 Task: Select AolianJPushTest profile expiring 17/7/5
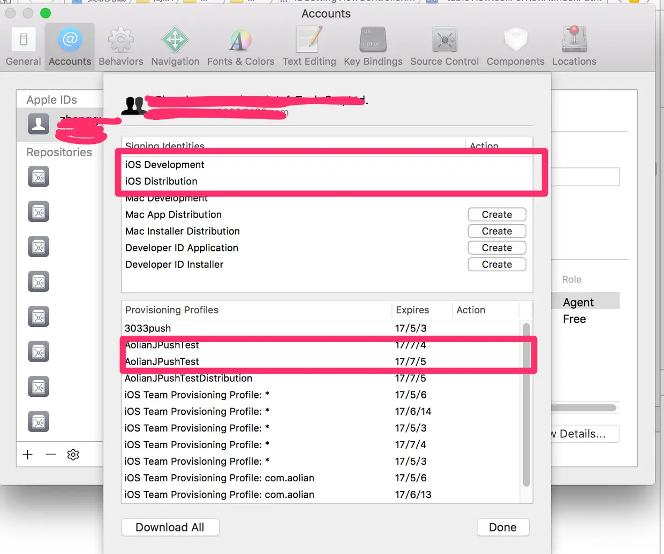pyautogui.click(x=321, y=361)
